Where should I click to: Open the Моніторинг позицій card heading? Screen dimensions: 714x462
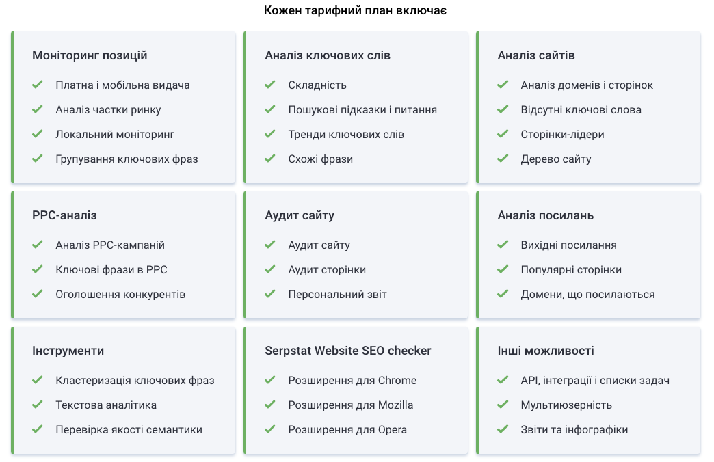click(90, 55)
